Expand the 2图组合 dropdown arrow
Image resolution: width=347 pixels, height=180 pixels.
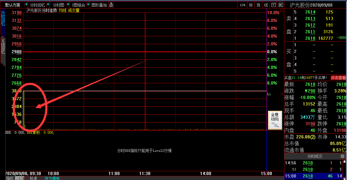(x=88, y=5)
